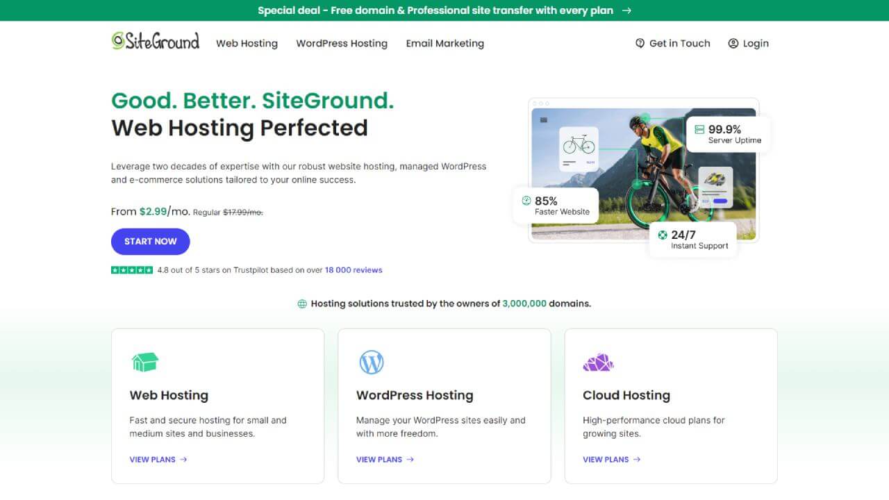Click the arrow after WordPress Hosting View Plans
889x500 pixels.
(410, 460)
